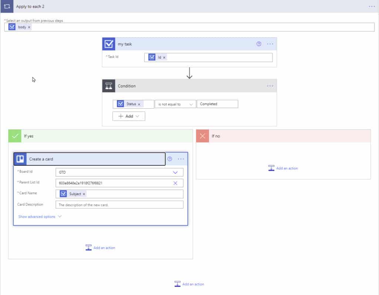Viewport: 379px width, 295px height.
Task: Click the Id token icon in Task Id
Action: tap(152, 57)
